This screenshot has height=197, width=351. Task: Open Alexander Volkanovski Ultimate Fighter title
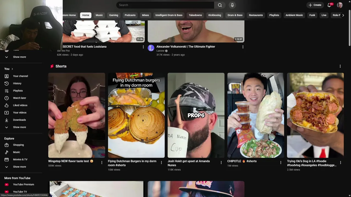186,47
